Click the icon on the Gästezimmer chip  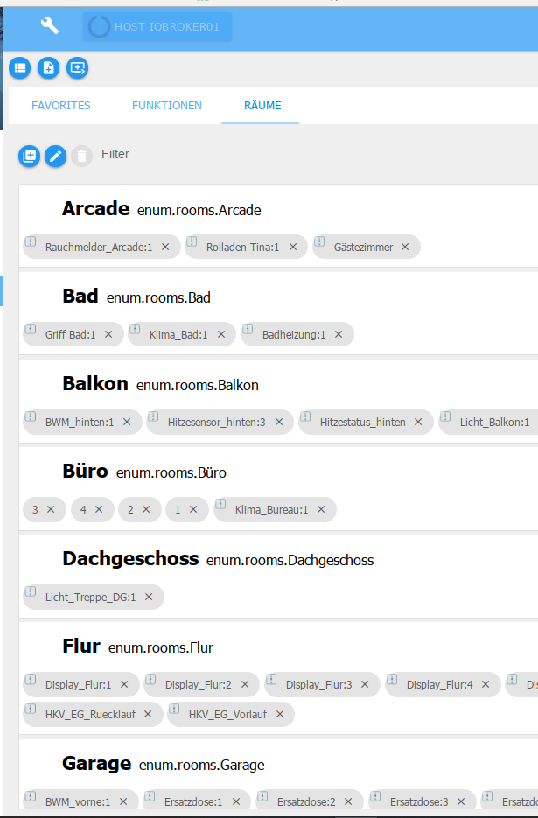(319, 241)
